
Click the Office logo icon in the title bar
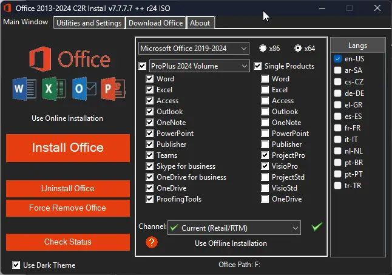(x=7, y=8)
